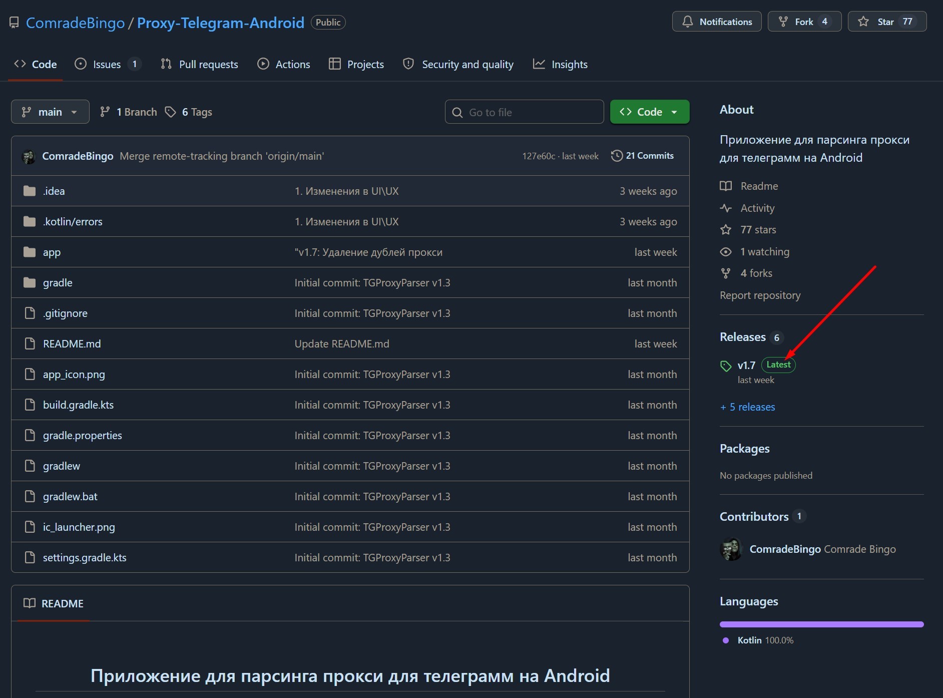Click the Notifications bell button
The height and width of the screenshot is (698, 943).
pyautogui.click(x=717, y=22)
